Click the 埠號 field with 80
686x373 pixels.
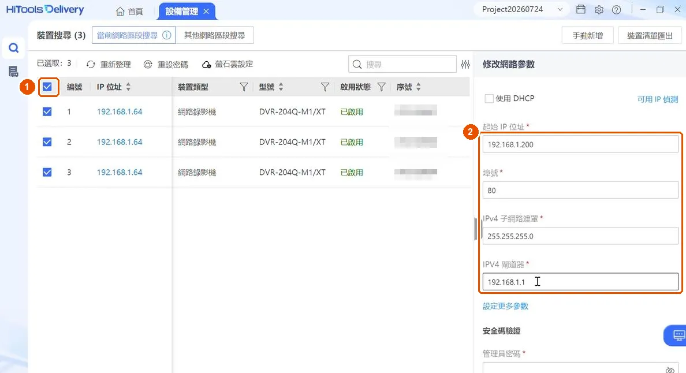tap(580, 190)
